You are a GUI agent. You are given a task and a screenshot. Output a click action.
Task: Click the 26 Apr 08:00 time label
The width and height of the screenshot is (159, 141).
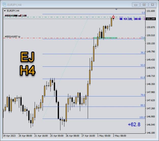point(73,136)
